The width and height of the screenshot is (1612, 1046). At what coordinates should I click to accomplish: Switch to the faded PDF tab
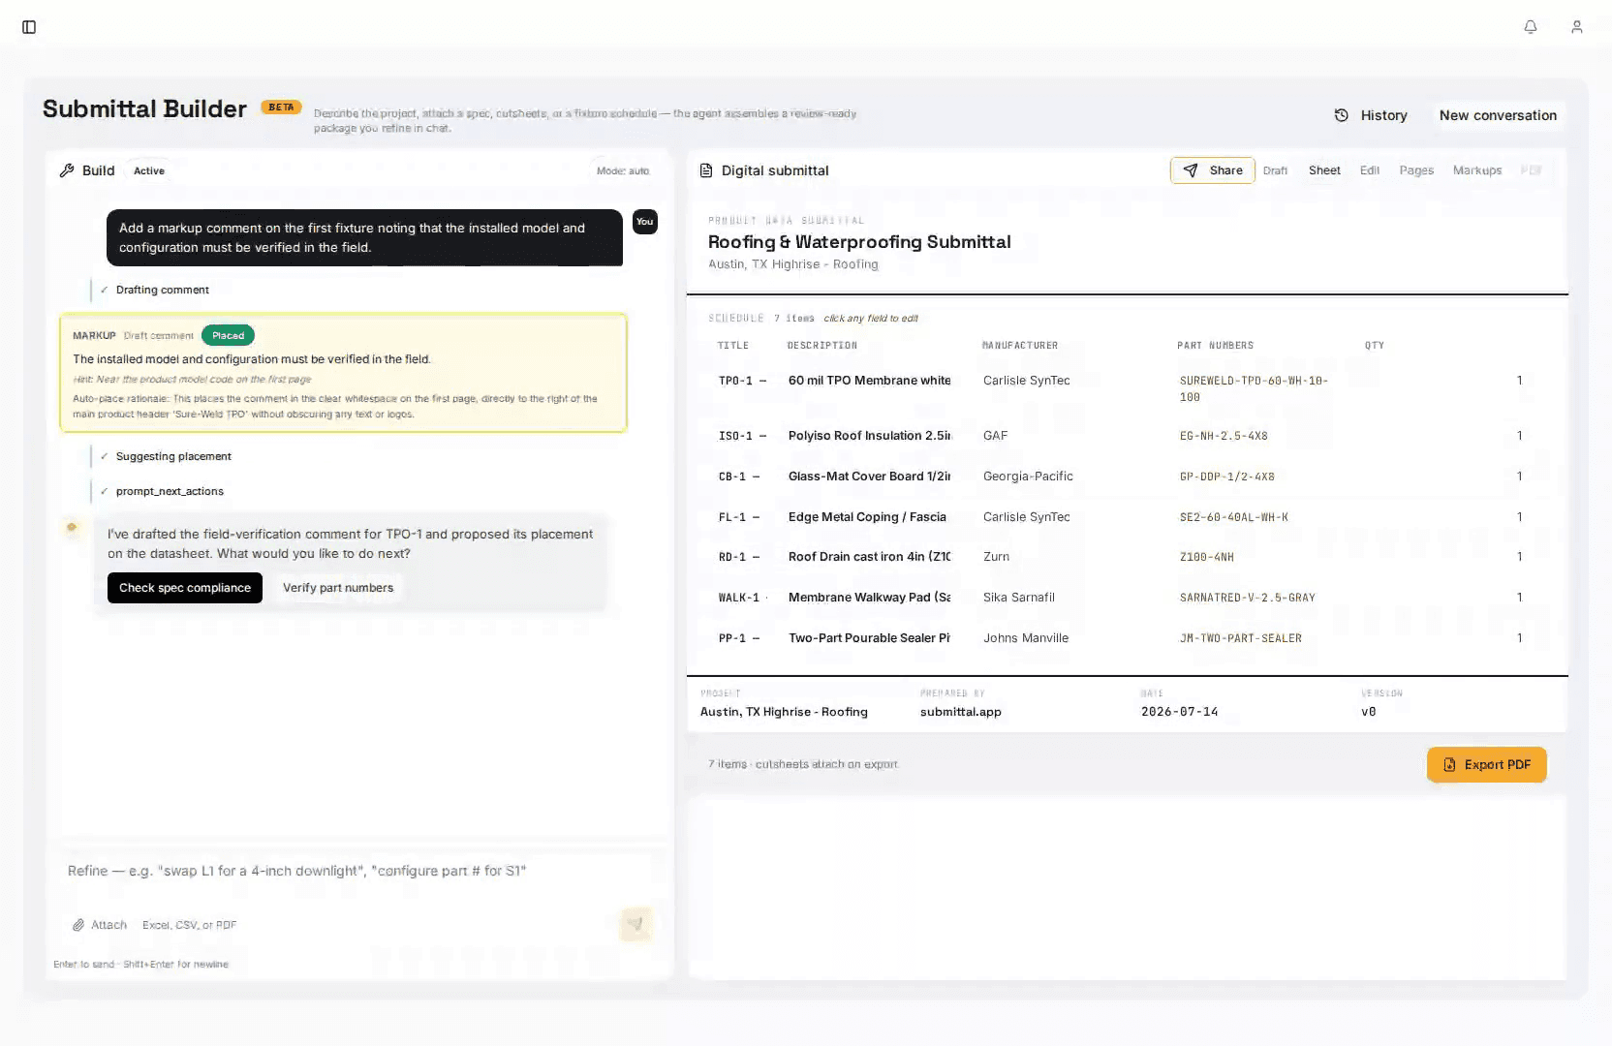click(1532, 170)
